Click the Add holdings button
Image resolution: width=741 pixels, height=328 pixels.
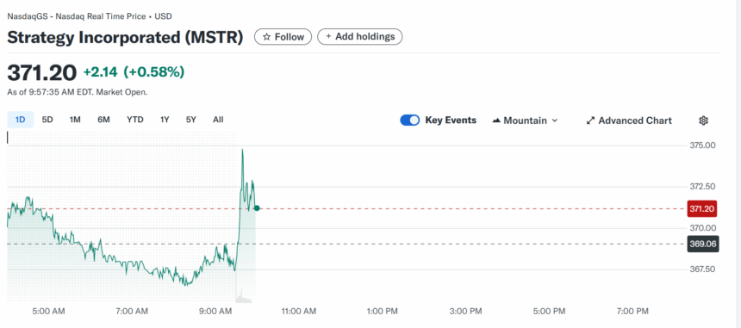click(359, 37)
